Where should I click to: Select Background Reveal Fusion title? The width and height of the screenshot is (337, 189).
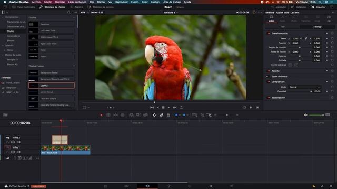(52, 72)
